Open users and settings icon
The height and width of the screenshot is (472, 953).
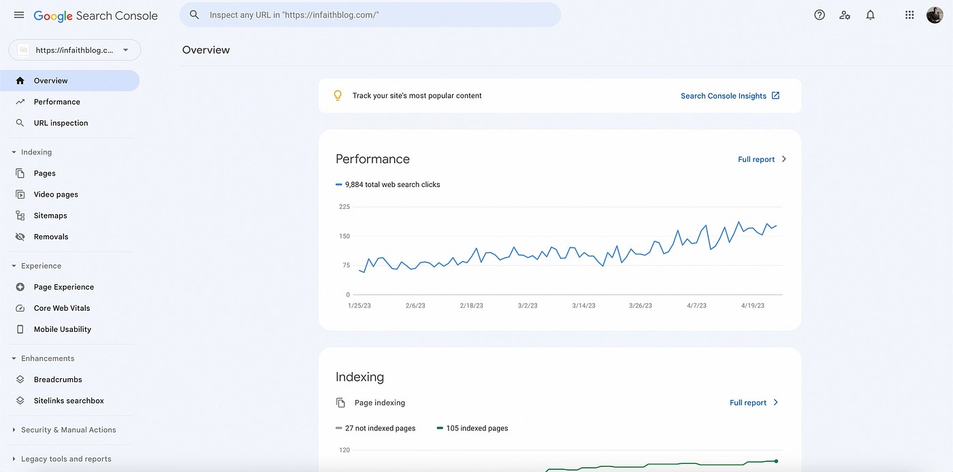(845, 15)
